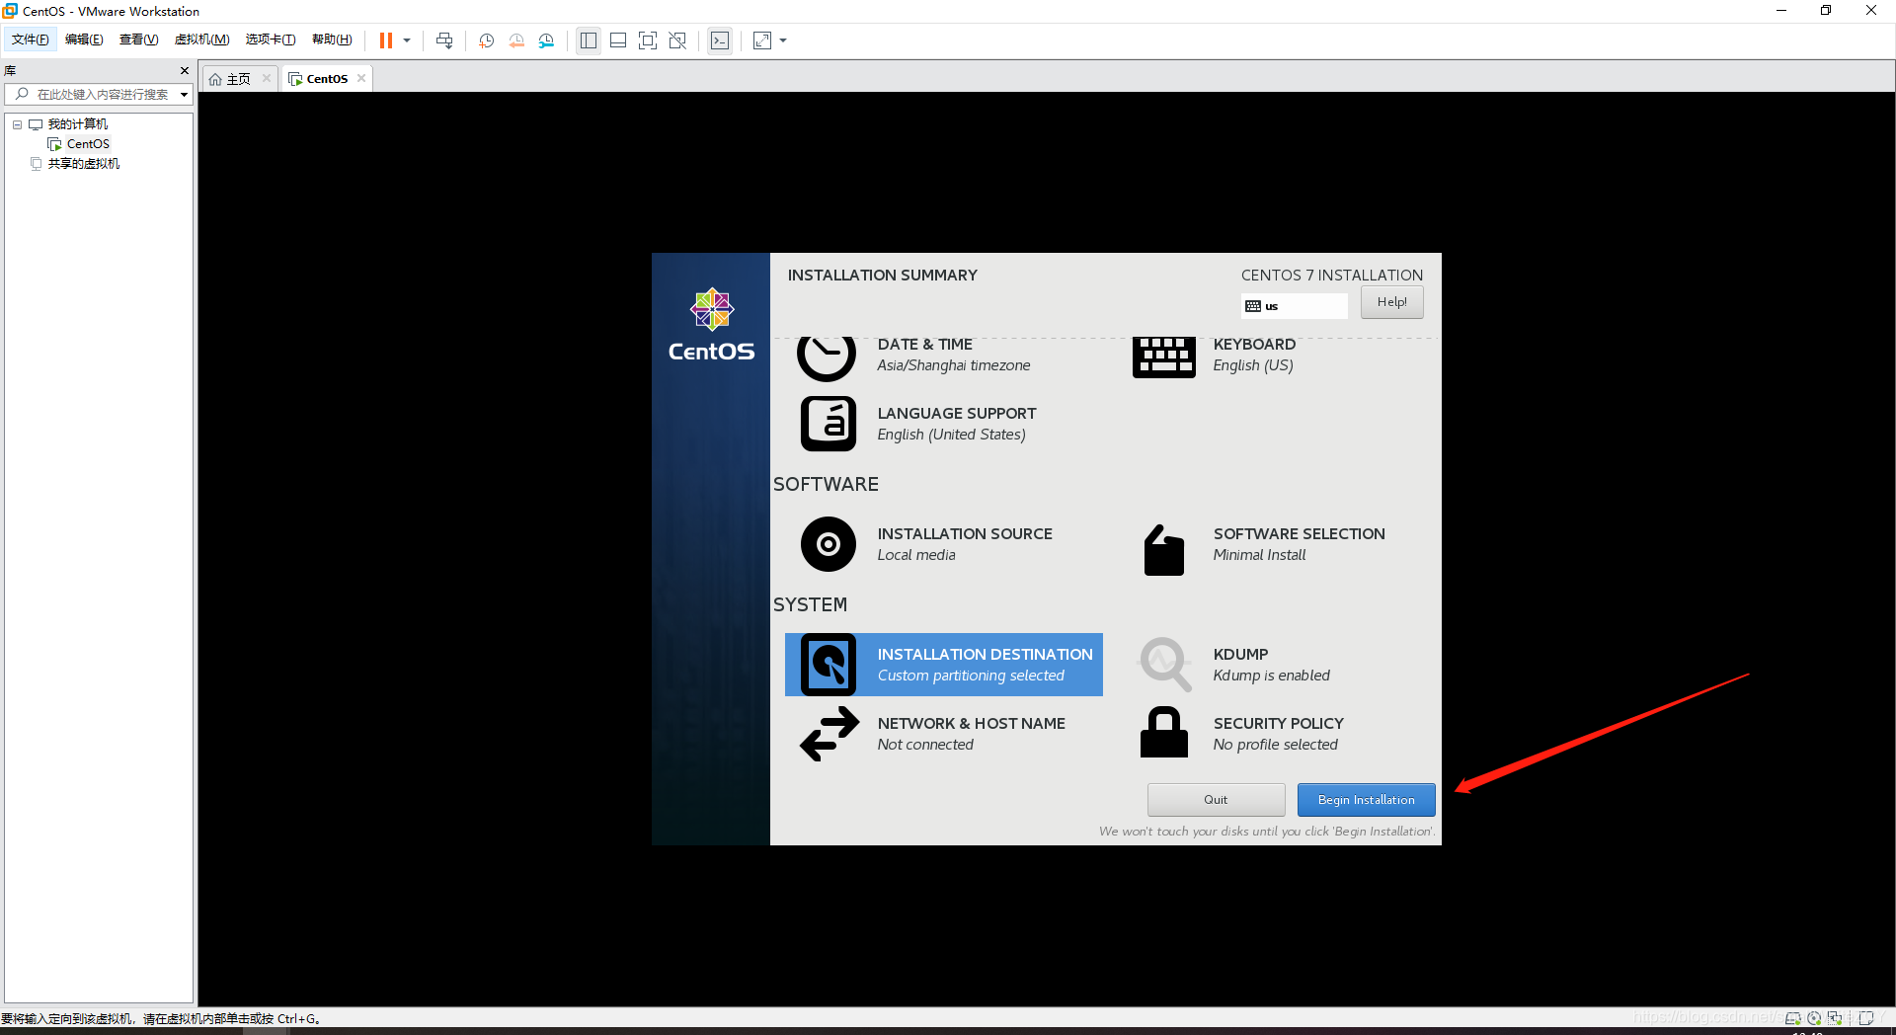Open Installation Source disc icon
This screenshot has height=1035, width=1896.
(x=828, y=544)
